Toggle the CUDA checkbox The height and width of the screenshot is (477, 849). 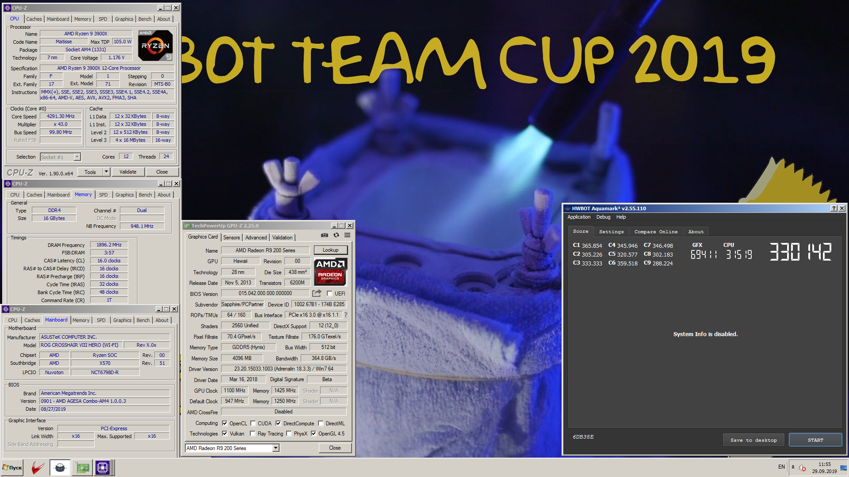pyautogui.click(x=253, y=423)
